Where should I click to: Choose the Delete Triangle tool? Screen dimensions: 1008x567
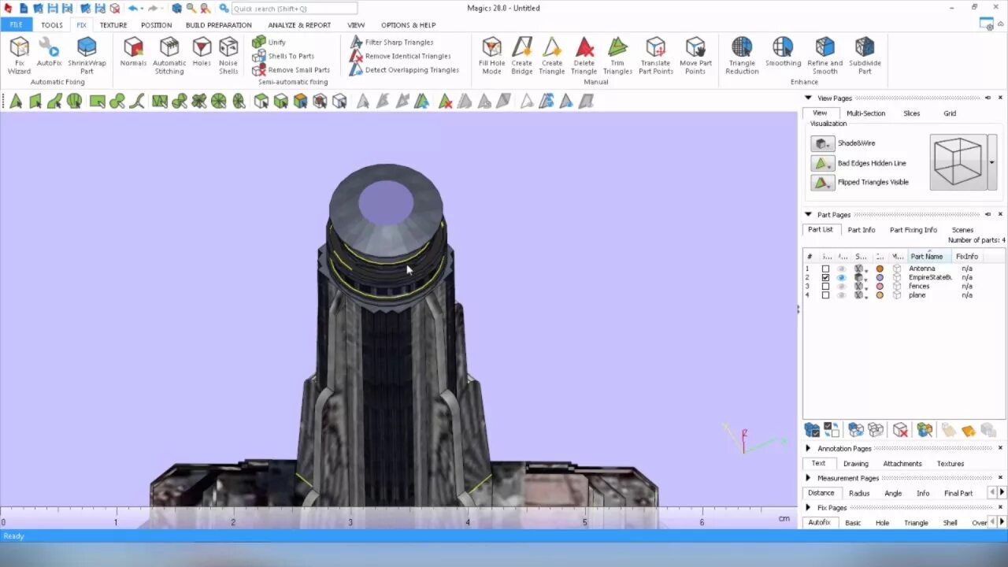(x=584, y=55)
